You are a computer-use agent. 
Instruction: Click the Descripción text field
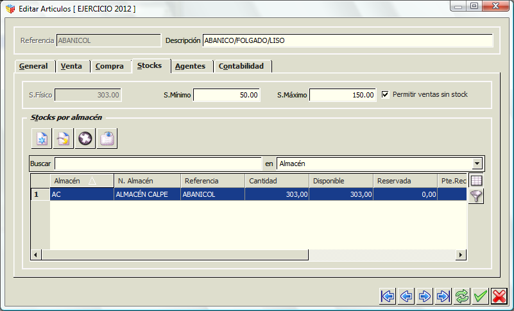[348, 40]
